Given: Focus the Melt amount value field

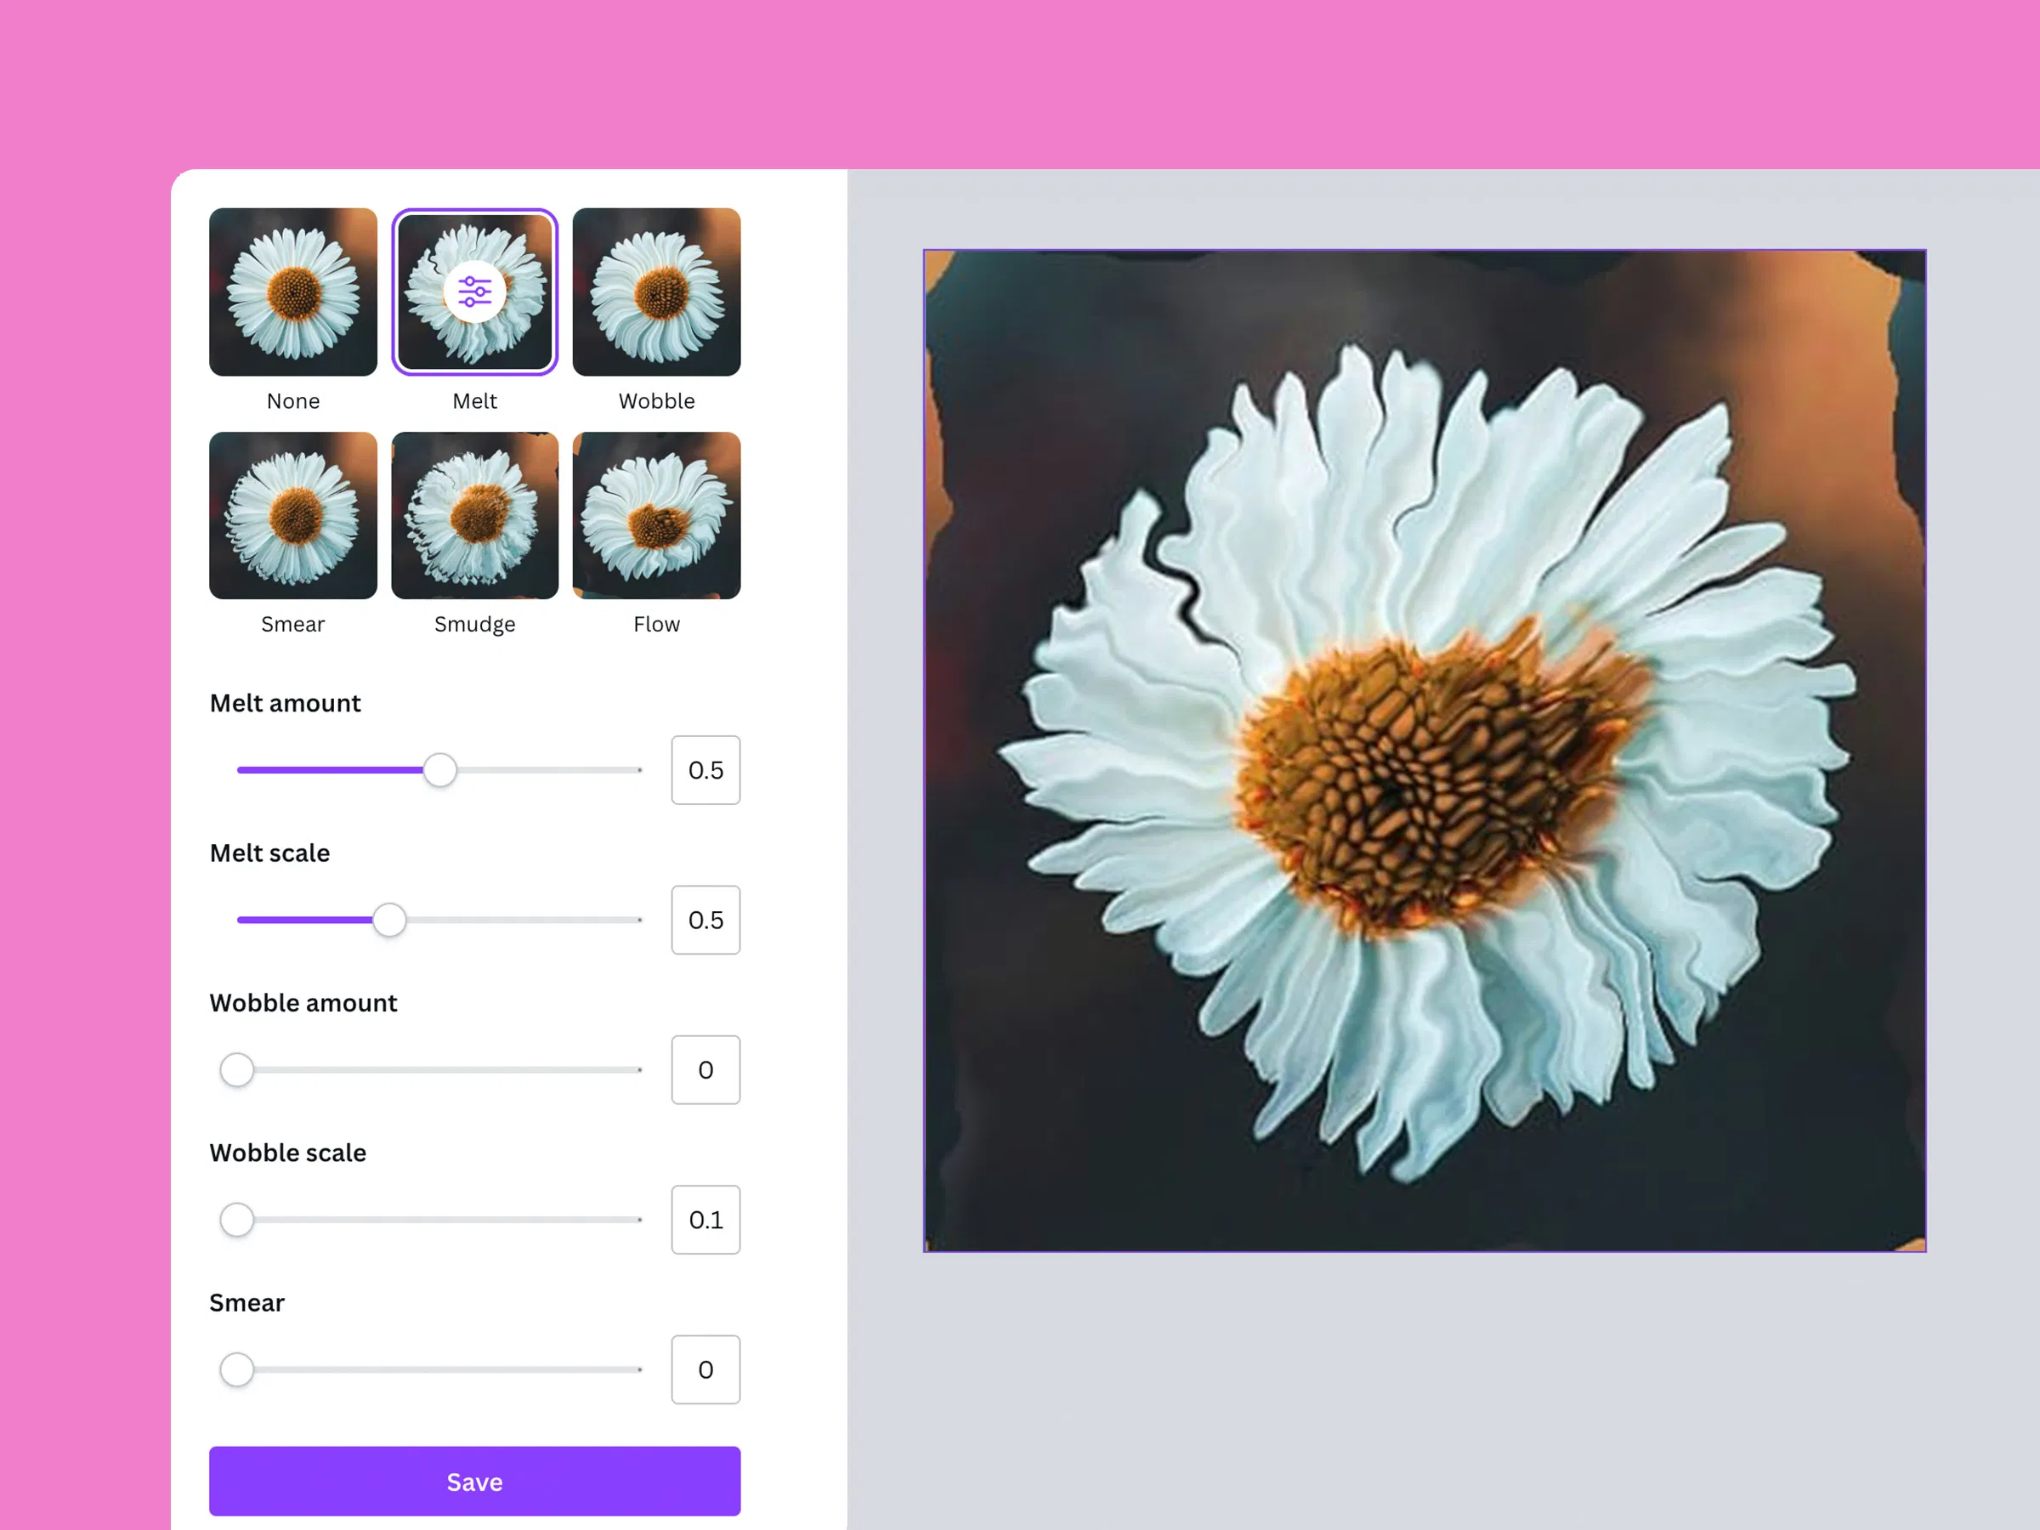Looking at the screenshot, I should [x=705, y=770].
